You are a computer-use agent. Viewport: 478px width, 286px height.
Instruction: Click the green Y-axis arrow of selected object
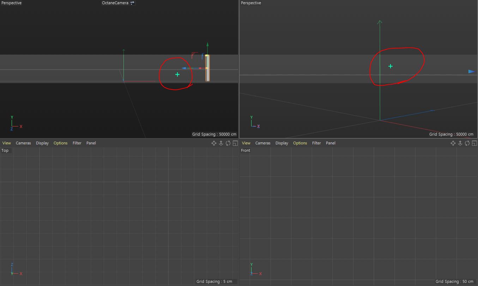tap(207, 45)
